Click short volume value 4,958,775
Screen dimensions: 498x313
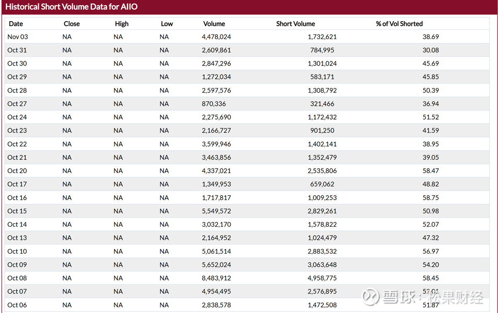click(322, 278)
